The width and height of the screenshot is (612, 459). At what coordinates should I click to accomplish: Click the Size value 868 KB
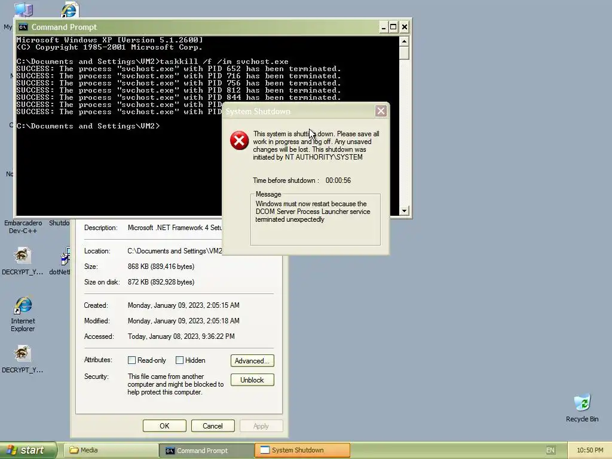(x=161, y=267)
